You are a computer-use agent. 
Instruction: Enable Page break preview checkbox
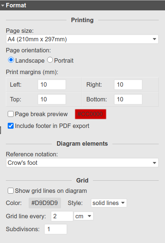[x=11, y=114]
